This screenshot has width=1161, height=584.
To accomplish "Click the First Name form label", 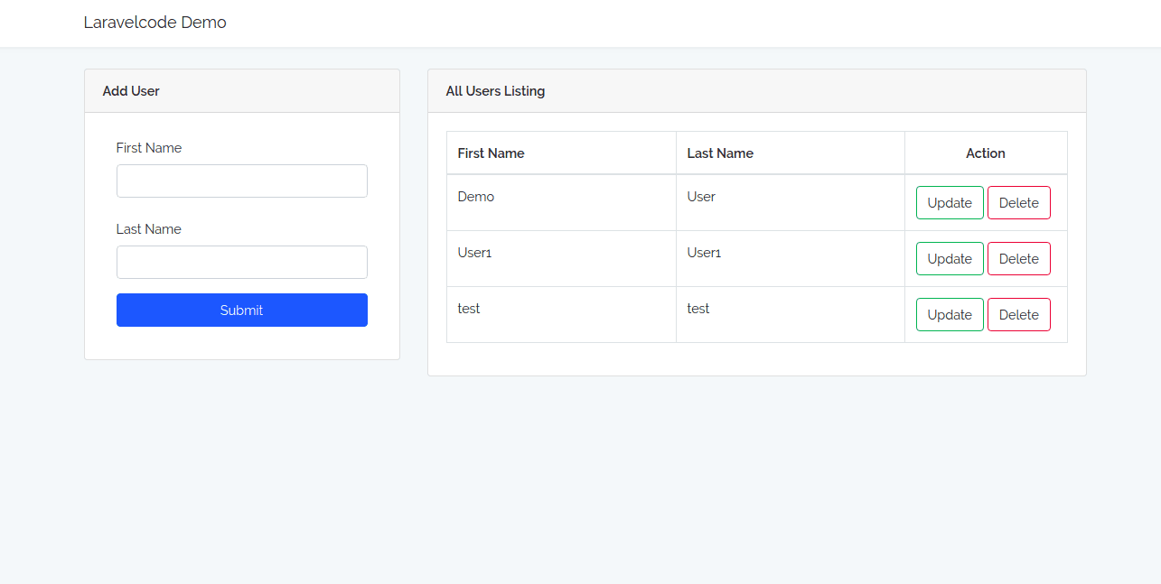I will pos(148,147).
